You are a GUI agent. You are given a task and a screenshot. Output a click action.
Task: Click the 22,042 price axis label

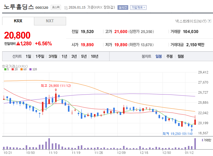203,113
